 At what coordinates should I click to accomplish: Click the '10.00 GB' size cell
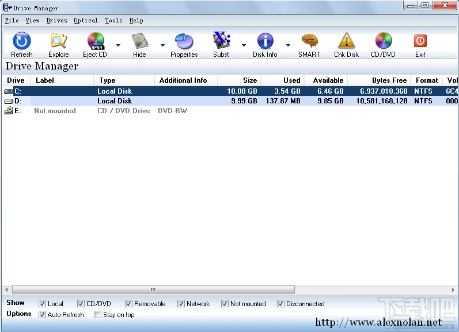click(242, 91)
